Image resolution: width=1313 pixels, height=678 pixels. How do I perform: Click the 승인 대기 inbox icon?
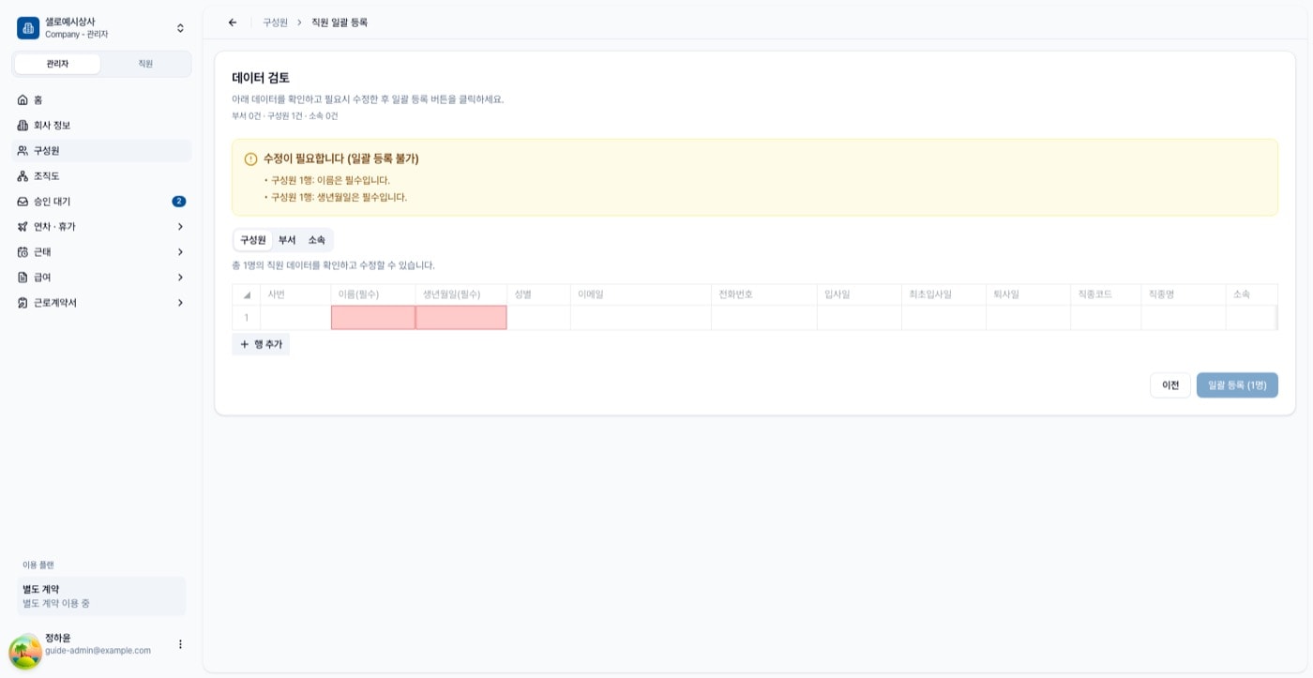click(23, 201)
